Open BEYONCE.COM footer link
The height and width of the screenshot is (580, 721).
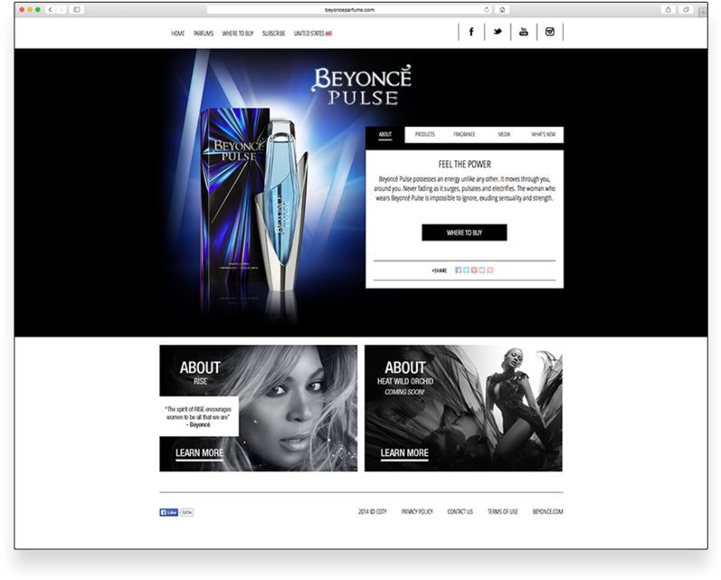click(x=547, y=511)
